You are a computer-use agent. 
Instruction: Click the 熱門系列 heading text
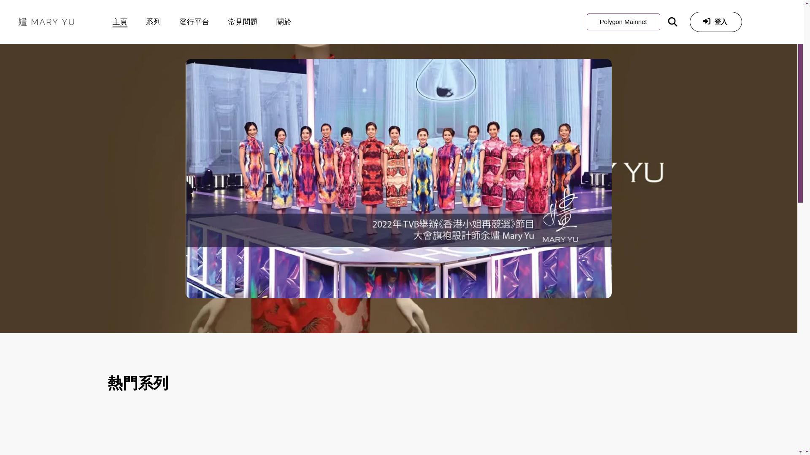pos(138,383)
